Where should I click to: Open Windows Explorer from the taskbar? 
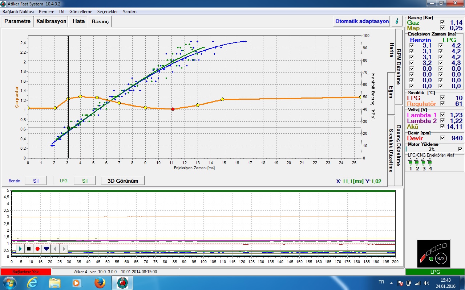55,283
